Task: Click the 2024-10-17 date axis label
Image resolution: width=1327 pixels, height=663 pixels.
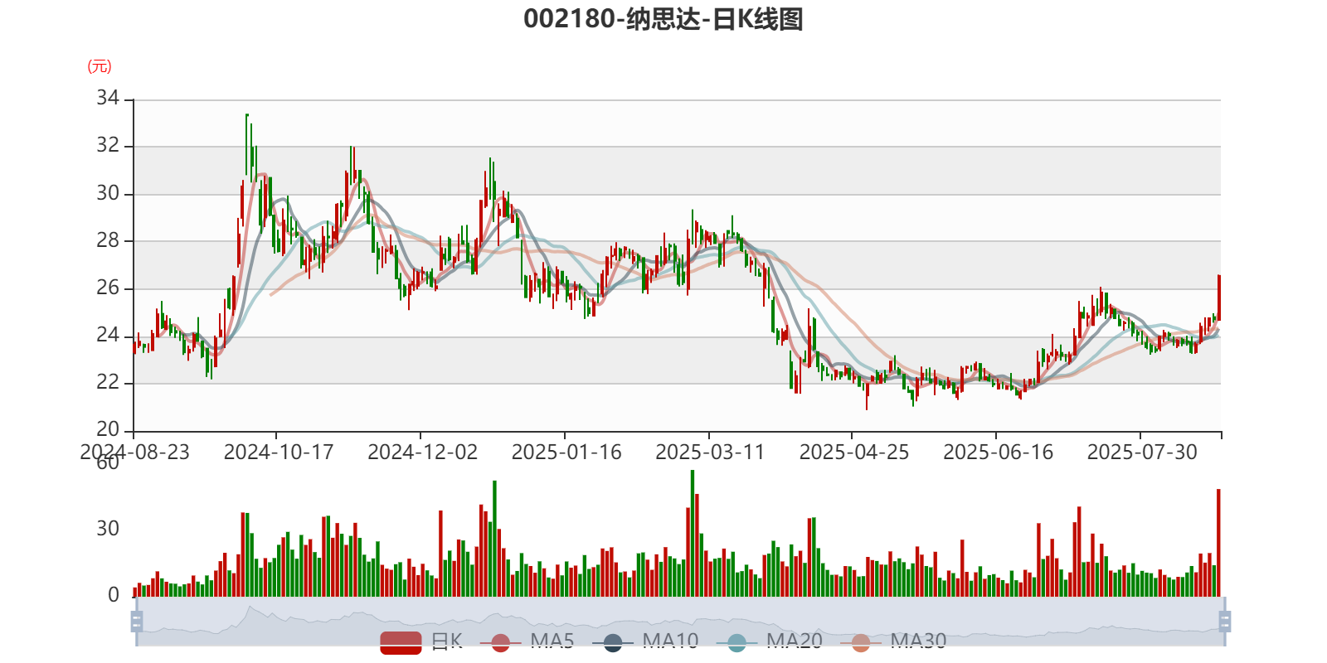Action: coord(279,452)
